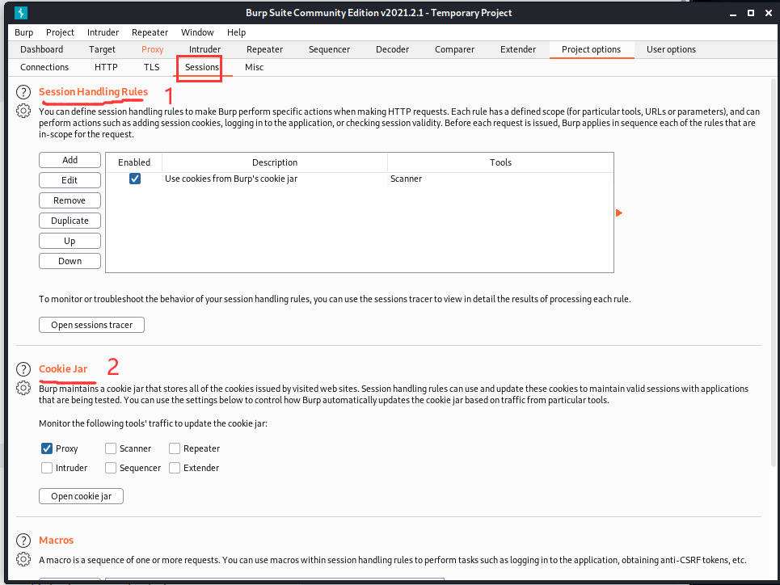Switch to the Sequencer tab

[x=329, y=49]
